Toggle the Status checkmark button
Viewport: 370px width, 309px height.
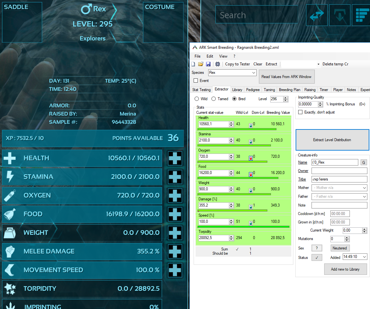(x=317, y=258)
